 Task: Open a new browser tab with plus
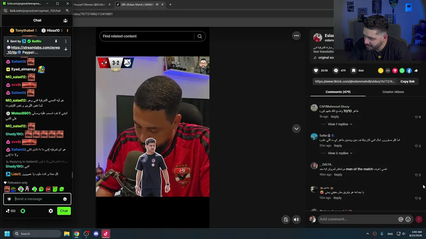170,4
